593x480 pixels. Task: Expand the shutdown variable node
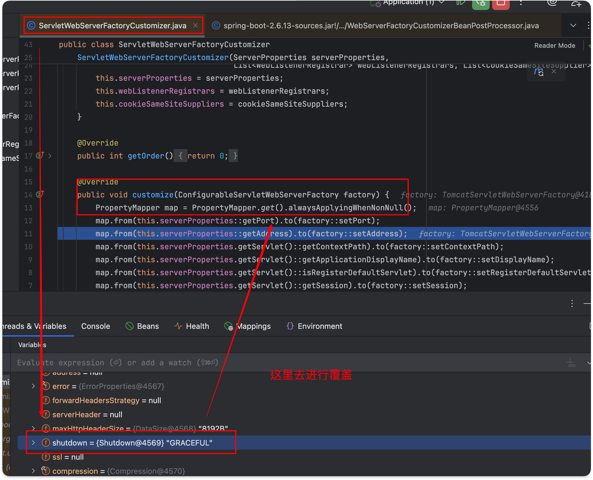point(33,443)
